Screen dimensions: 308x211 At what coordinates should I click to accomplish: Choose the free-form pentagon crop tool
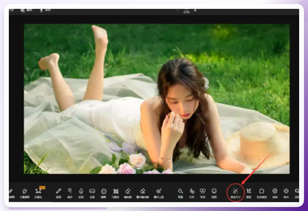coord(262,193)
